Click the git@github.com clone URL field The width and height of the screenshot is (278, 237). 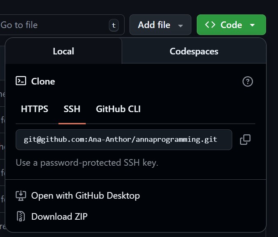pos(124,140)
